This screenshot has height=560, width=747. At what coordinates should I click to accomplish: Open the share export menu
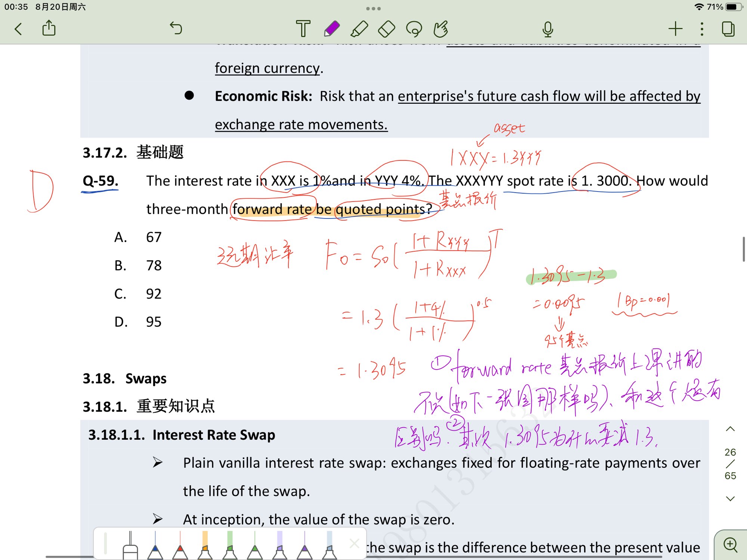tap(49, 28)
